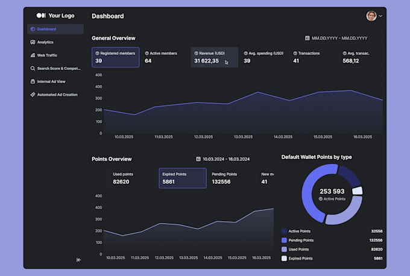Click the info icon beside Revenue (USD)
This screenshot has height=276, width=410.
[196, 53]
